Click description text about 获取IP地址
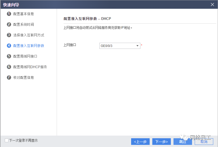Viewport: 218px width, 147px height. (98, 28)
